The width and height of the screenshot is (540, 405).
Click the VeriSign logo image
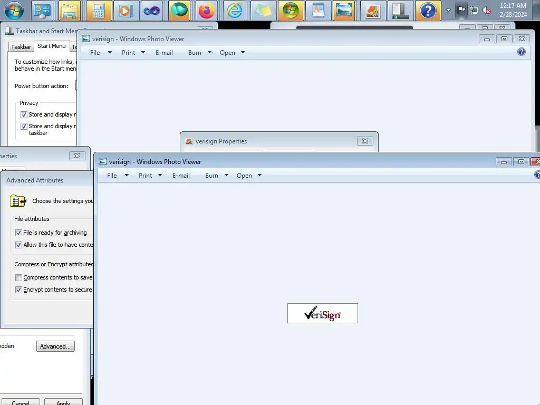(x=323, y=313)
